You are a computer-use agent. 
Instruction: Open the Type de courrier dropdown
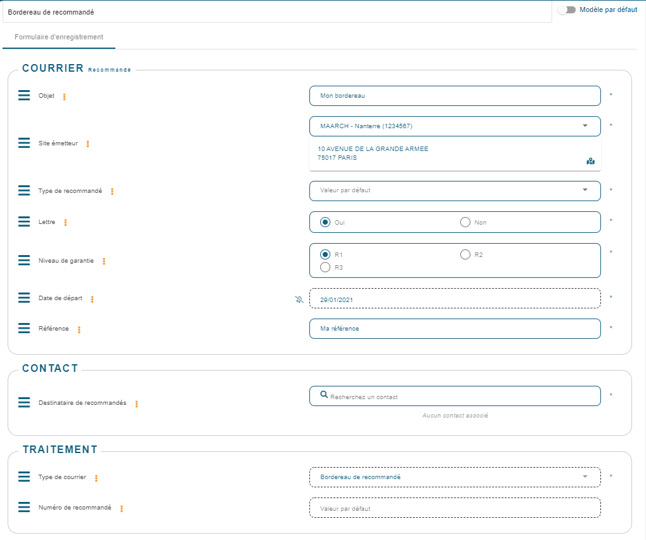pos(455,477)
